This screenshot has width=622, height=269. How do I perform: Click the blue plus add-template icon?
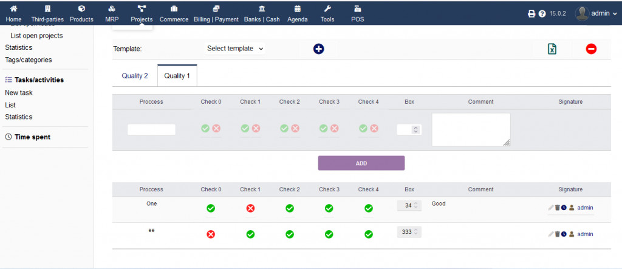pos(318,49)
